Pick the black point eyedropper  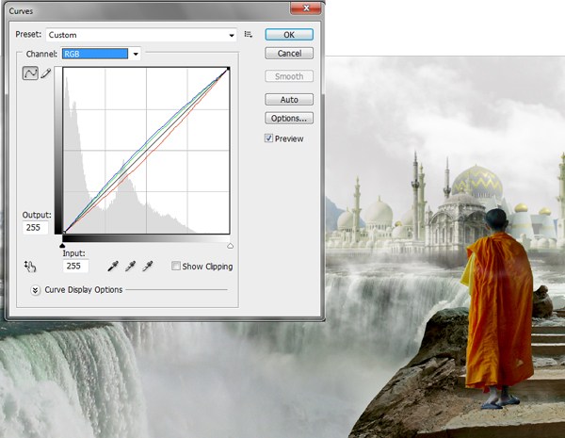(113, 267)
